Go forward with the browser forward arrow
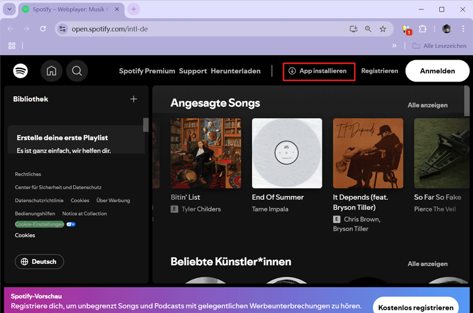This screenshot has width=473, height=313. (x=27, y=28)
